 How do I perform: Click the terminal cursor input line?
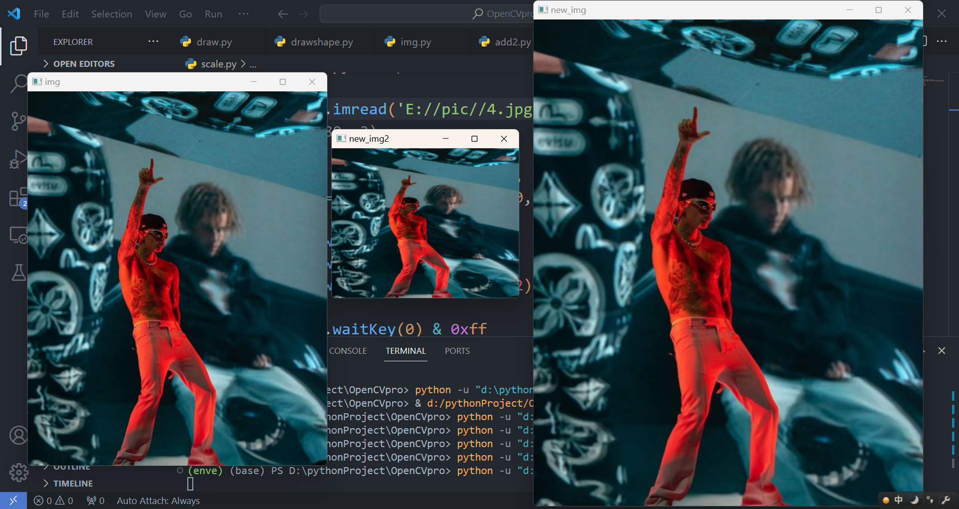[x=190, y=484]
